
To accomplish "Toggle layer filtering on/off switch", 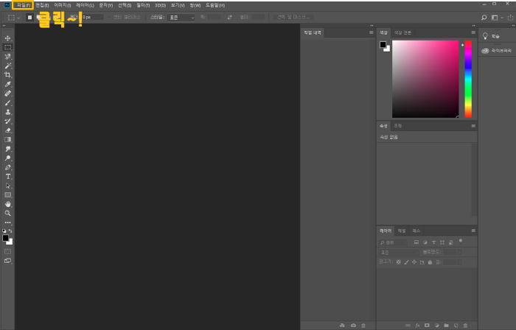I will tap(461, 241).
